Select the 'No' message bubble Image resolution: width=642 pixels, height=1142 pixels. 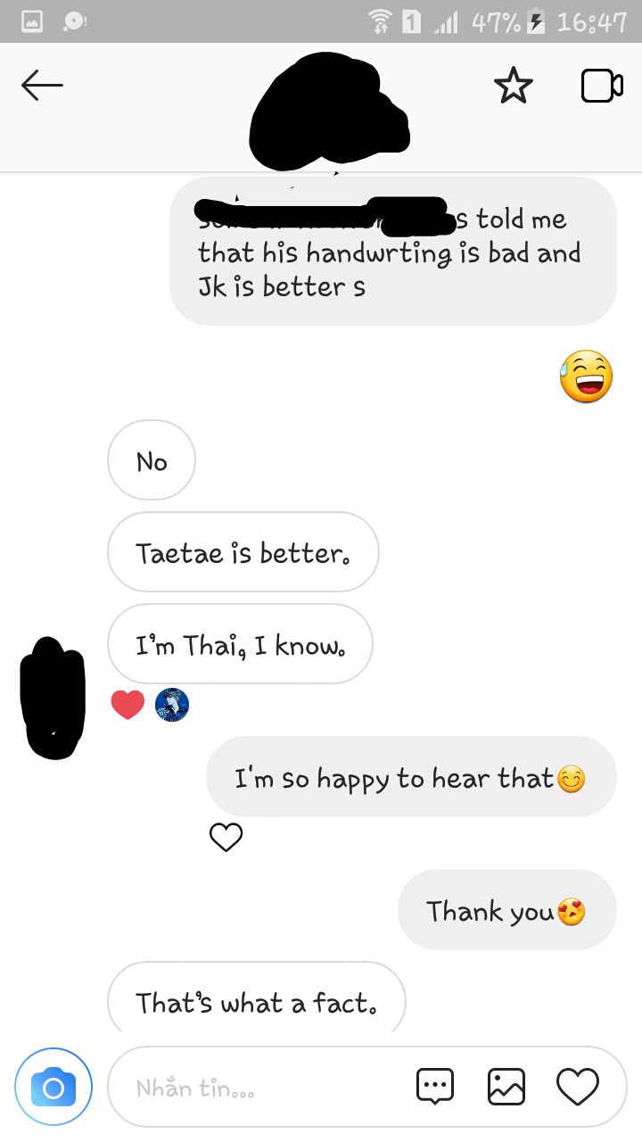click(x=152, y=460)
